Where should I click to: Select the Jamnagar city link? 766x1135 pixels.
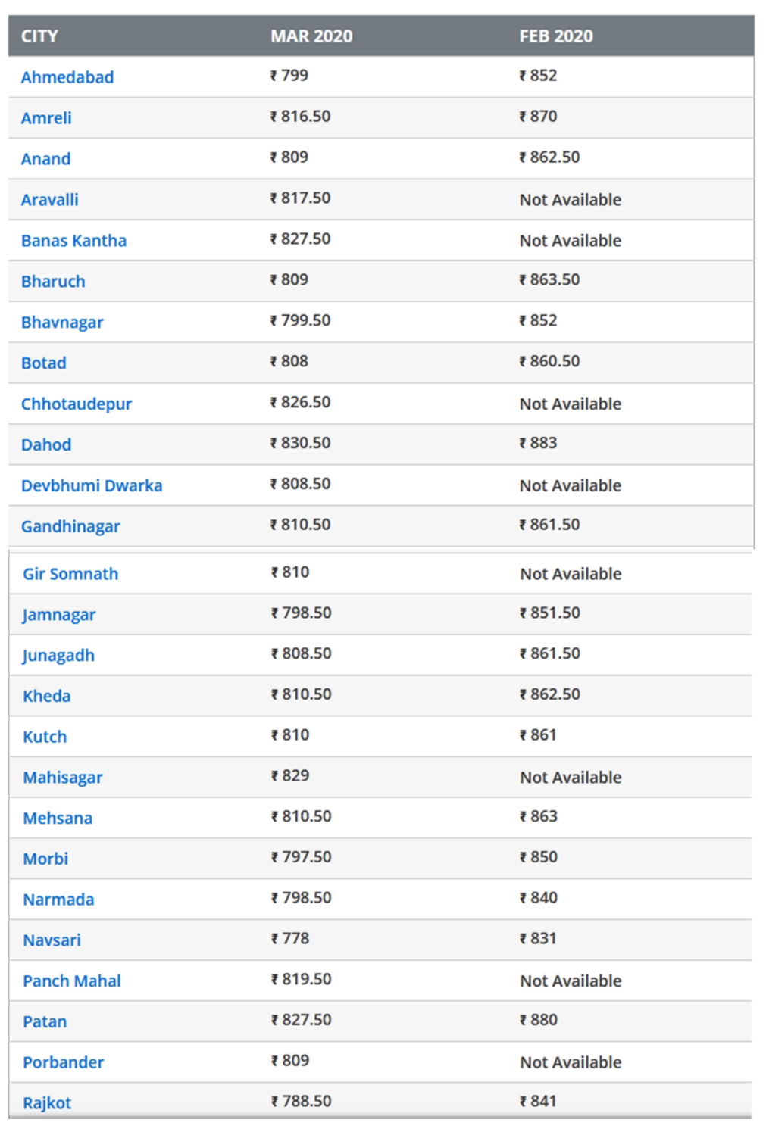pos(59,615)
